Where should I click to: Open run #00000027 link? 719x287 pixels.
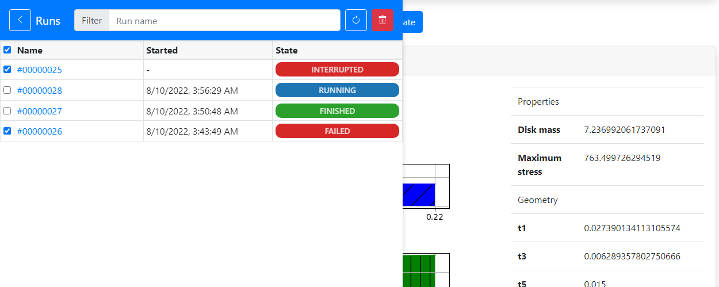39,111
